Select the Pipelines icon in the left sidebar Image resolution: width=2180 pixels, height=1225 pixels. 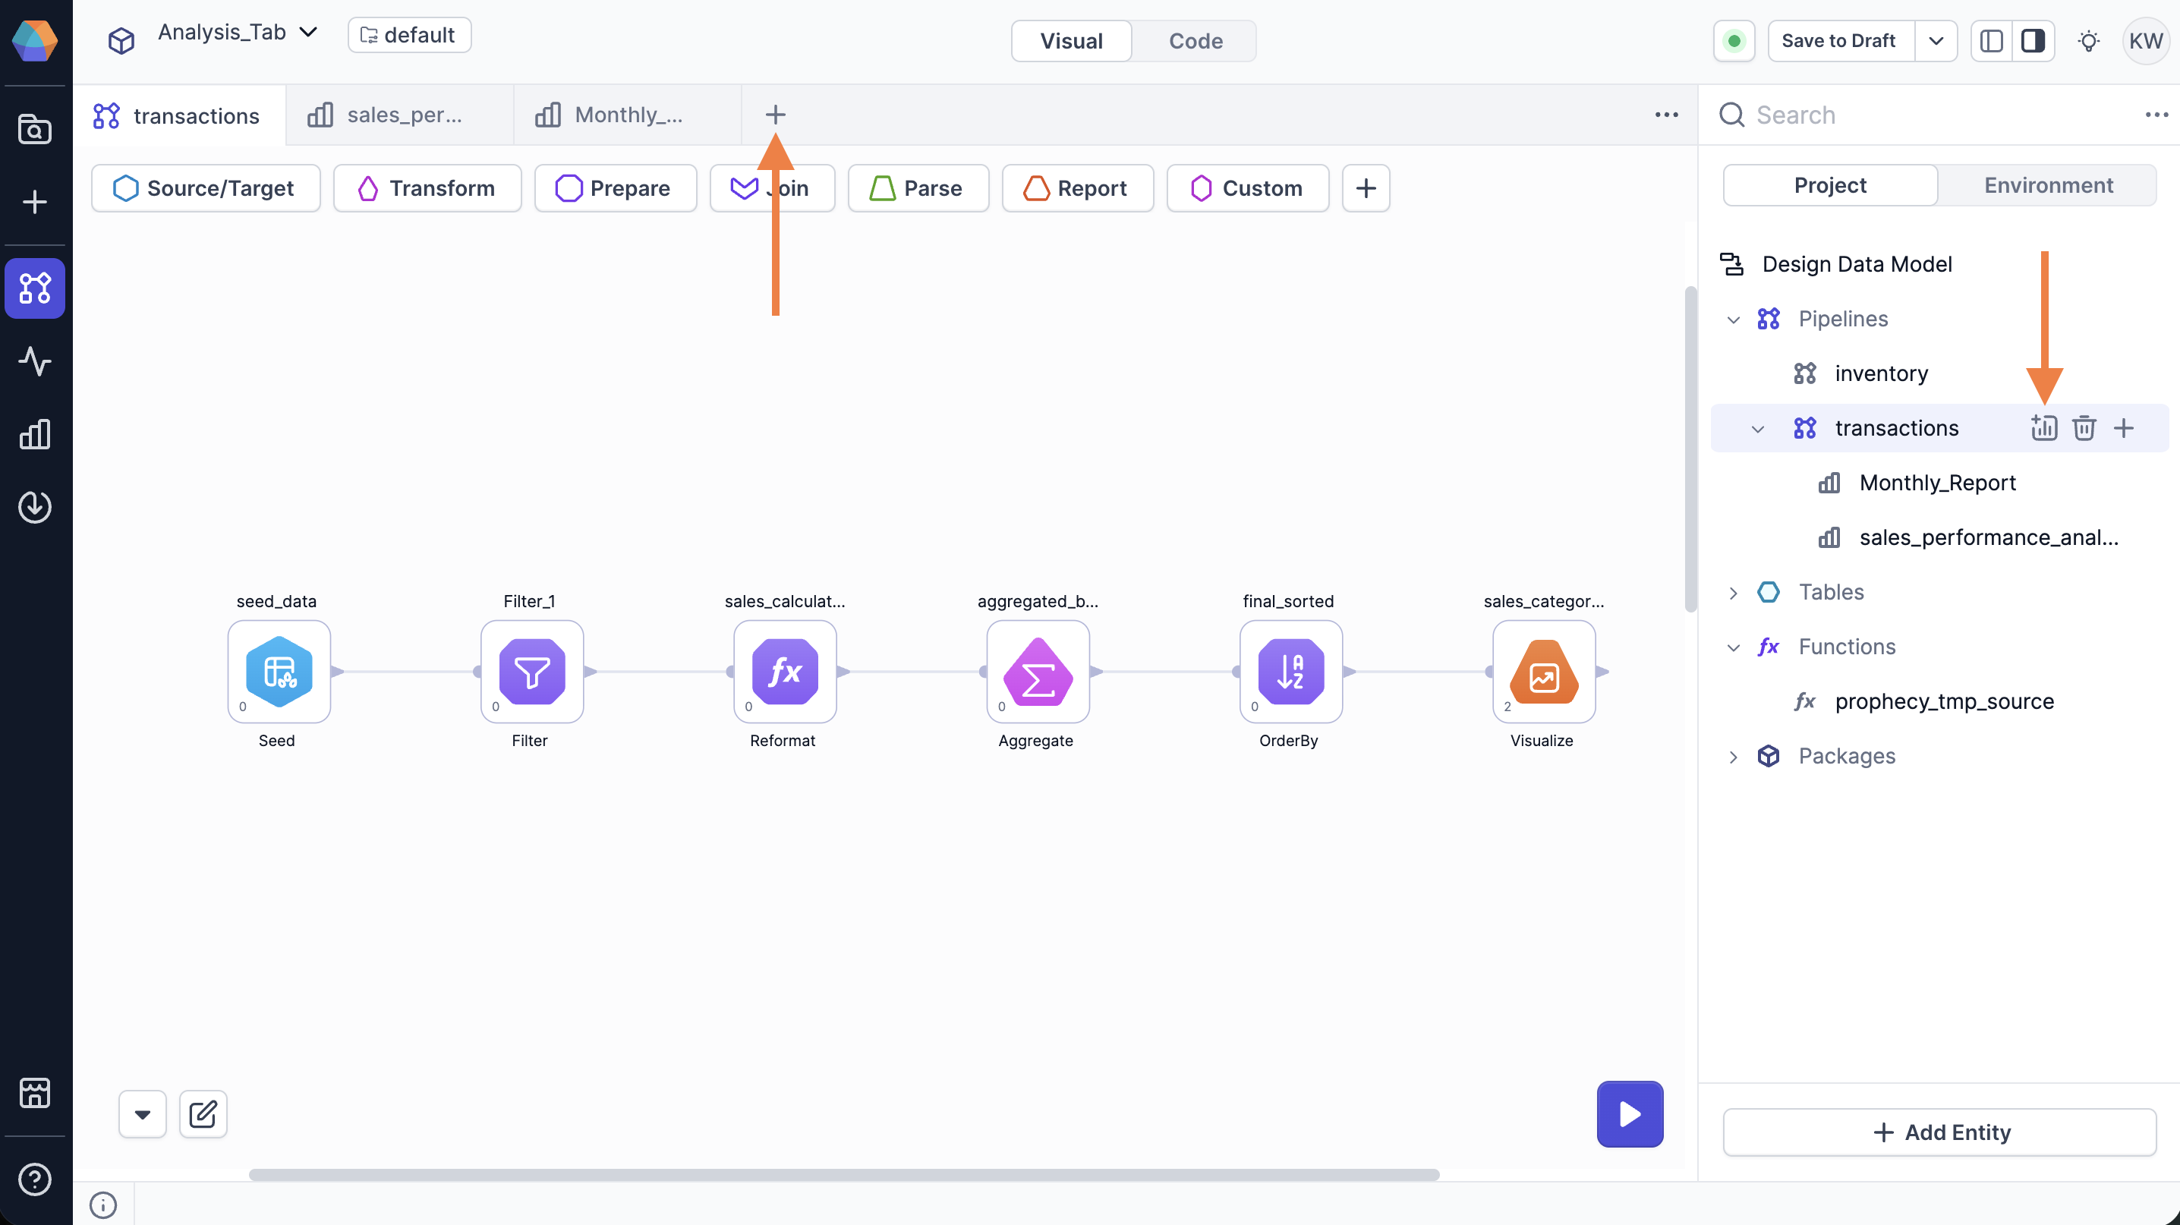(x=35, y=288)
